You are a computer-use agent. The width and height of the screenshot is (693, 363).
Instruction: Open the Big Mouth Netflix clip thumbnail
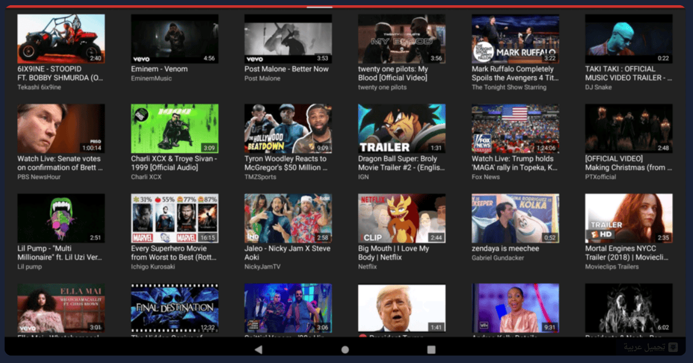(x=402, y=218)
